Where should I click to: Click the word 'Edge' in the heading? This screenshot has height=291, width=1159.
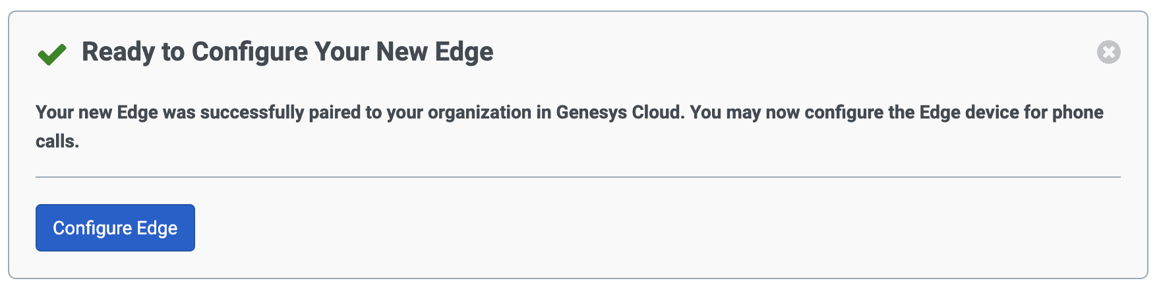[x=464, y=52]
